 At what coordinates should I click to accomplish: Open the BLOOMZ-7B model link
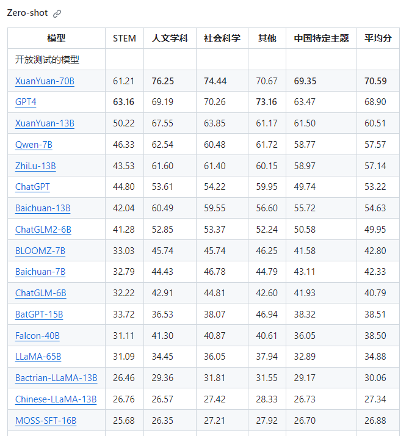[40, 251]
